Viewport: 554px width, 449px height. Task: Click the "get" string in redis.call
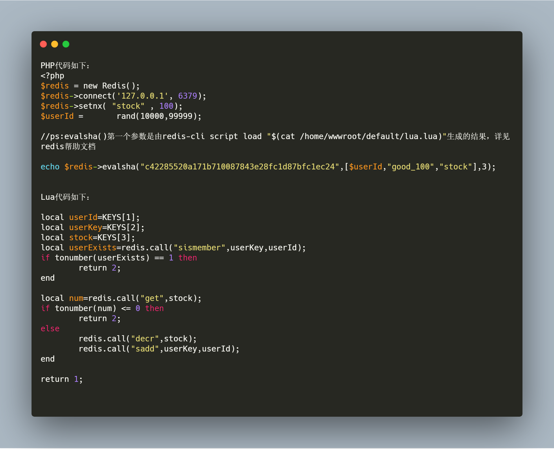tap(152, 298)
